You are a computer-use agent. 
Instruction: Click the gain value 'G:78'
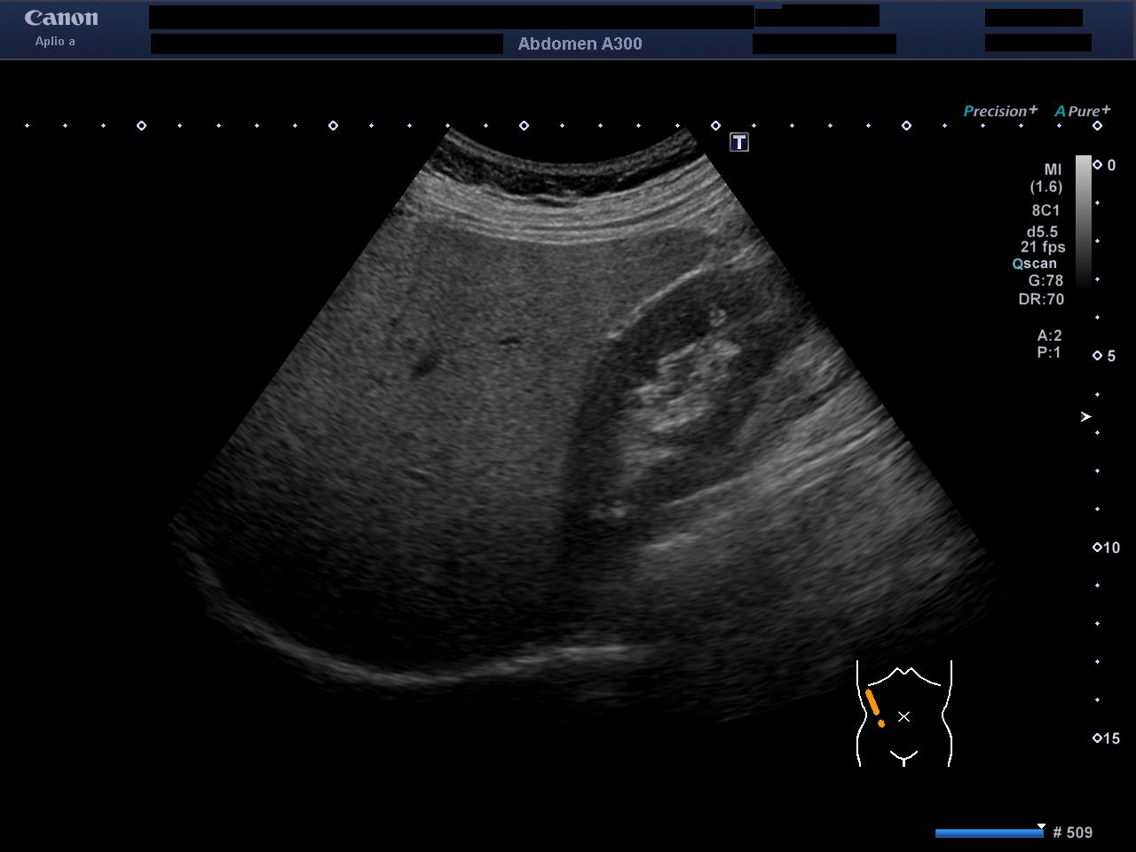coord(1045,280)
